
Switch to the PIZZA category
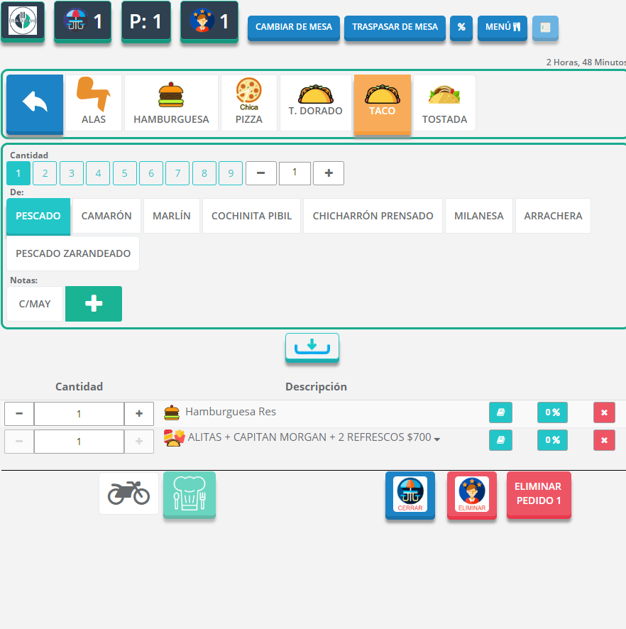click(x=249, y=104)
